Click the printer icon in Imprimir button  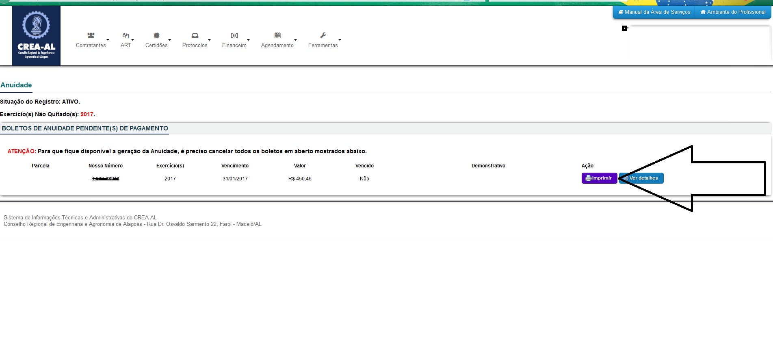(x=588, y=178)
